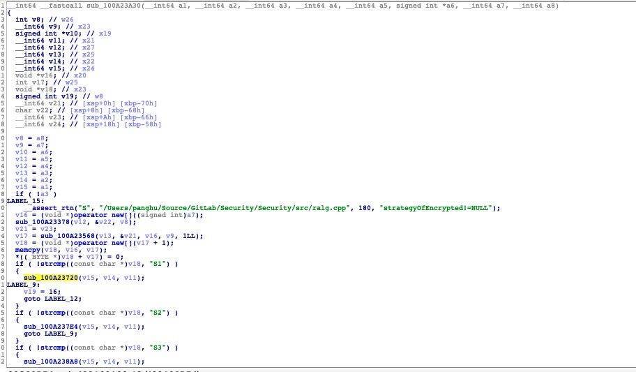636x372 pixels.
Task: Click the 'v13 = a3;' assignment
Action: pyautogui.click(x=33, y=173)
